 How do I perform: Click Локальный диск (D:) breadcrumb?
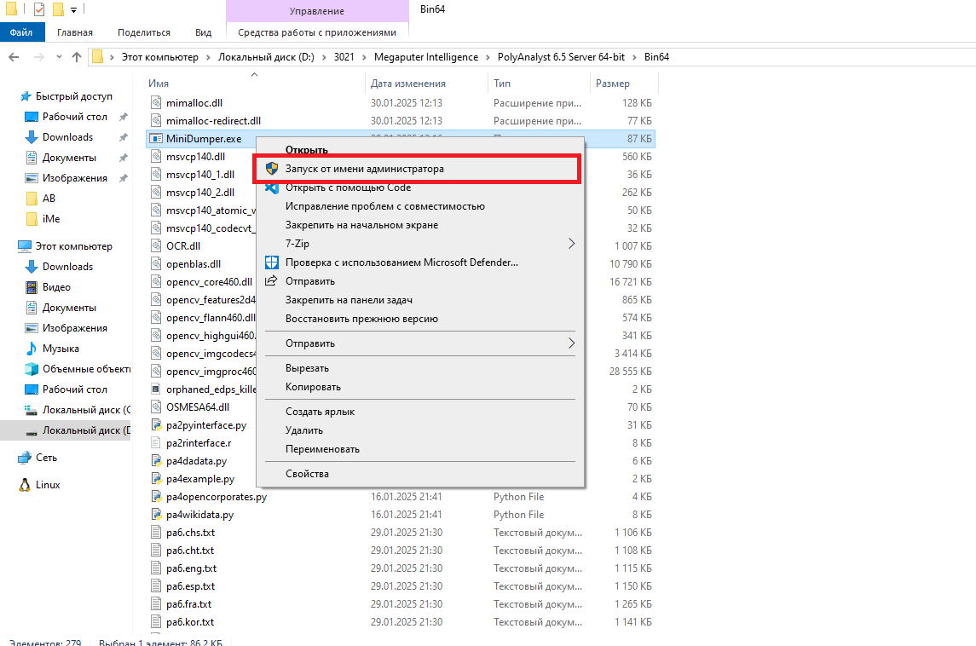266,57
